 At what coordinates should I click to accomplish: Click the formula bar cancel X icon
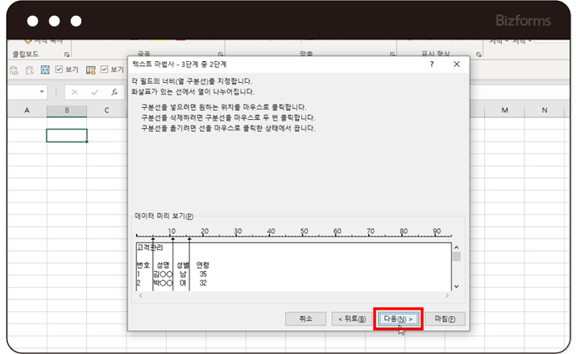(x=75, y=93)
